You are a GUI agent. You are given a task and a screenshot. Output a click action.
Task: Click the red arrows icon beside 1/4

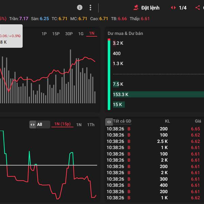coord(173,7)
